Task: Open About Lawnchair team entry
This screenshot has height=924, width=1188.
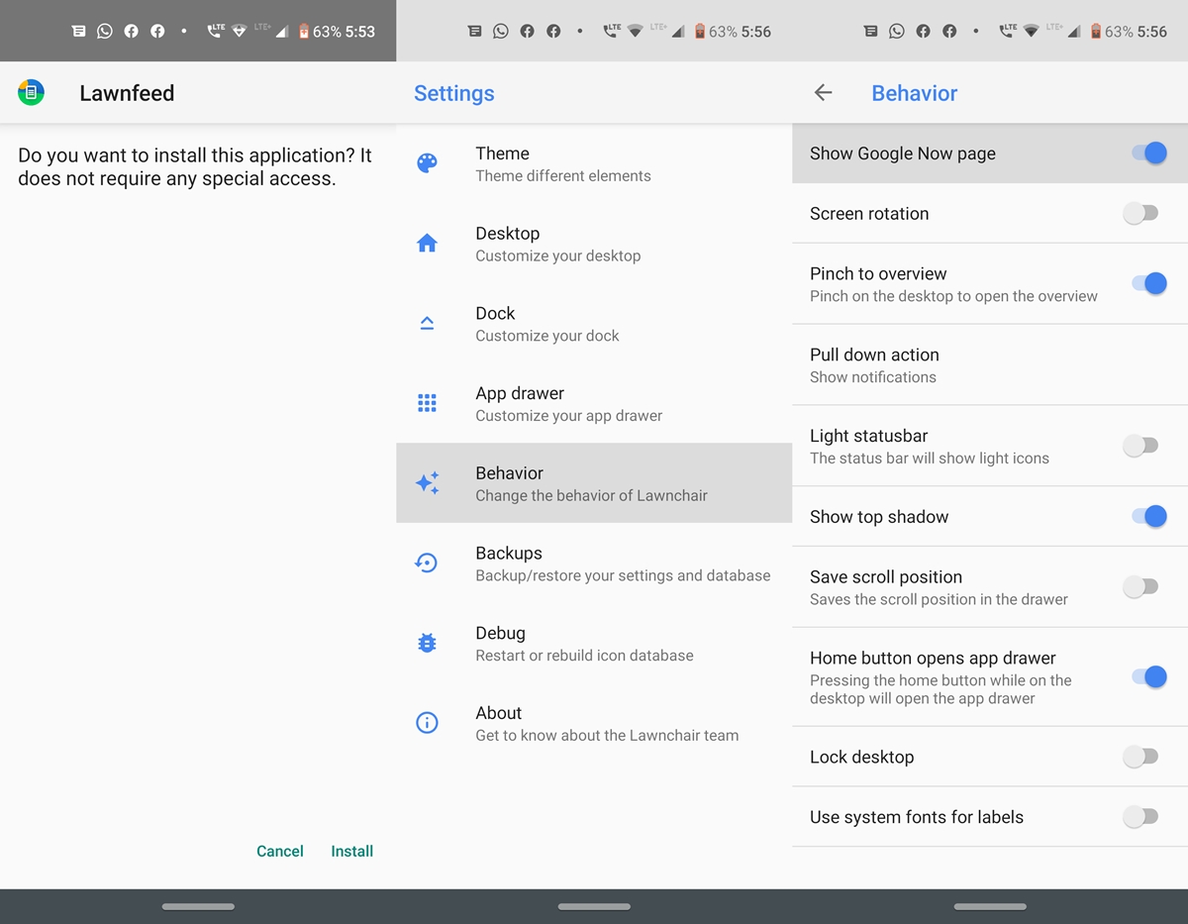Action: 594,723
